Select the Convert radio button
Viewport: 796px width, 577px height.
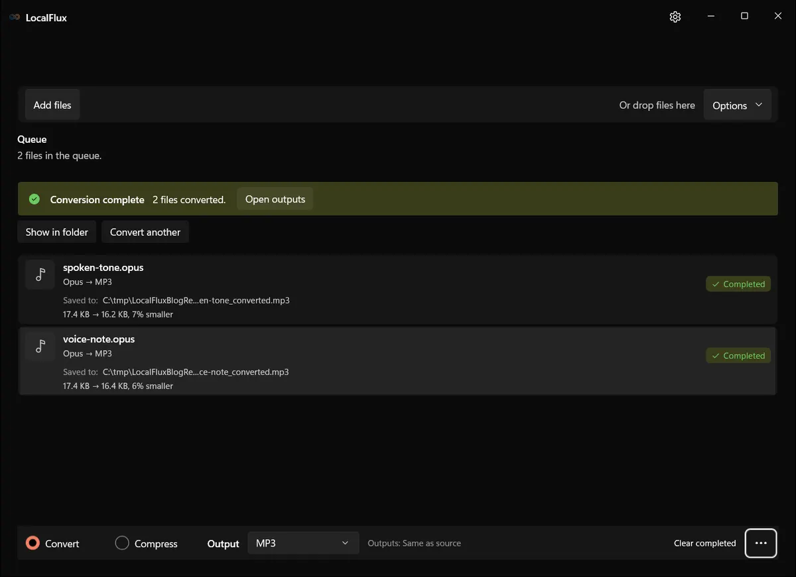pos(33,543)
